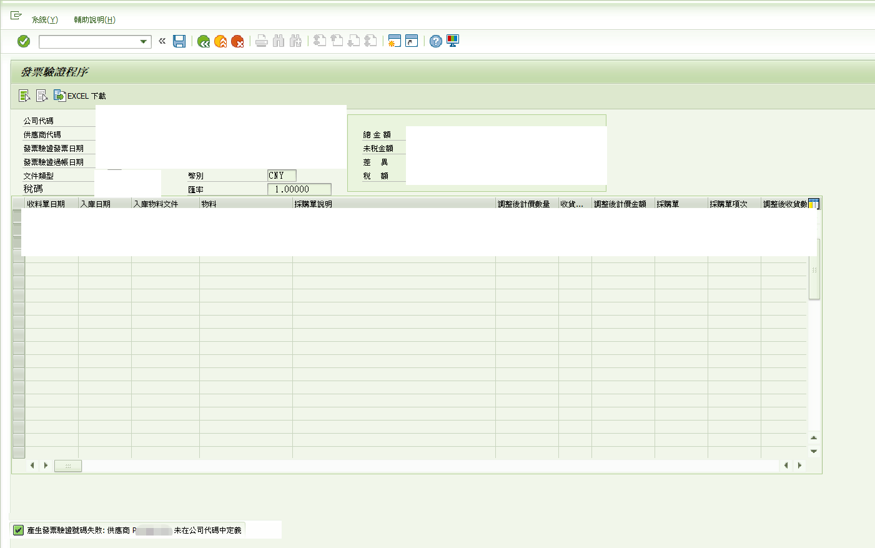Click the table's vertical scrollbar thumb
The height and width of the screenshot is (548, 875).
814,270
